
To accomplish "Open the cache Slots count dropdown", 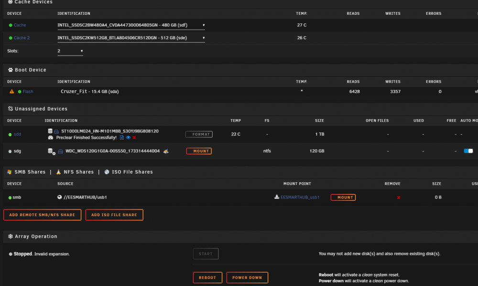I will (x=70, y=51).
